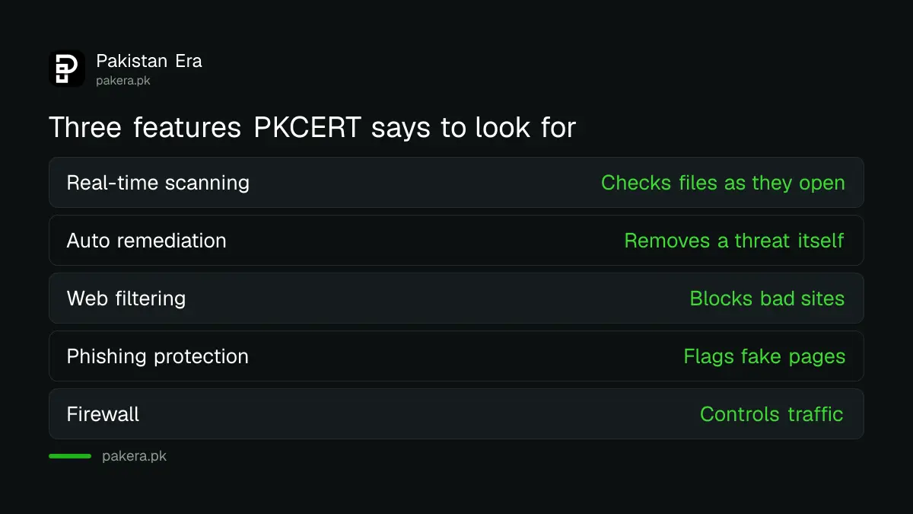Click the empty middle of Phishing protection row
This screenshot has height=514, width=913.
point(466,356)
